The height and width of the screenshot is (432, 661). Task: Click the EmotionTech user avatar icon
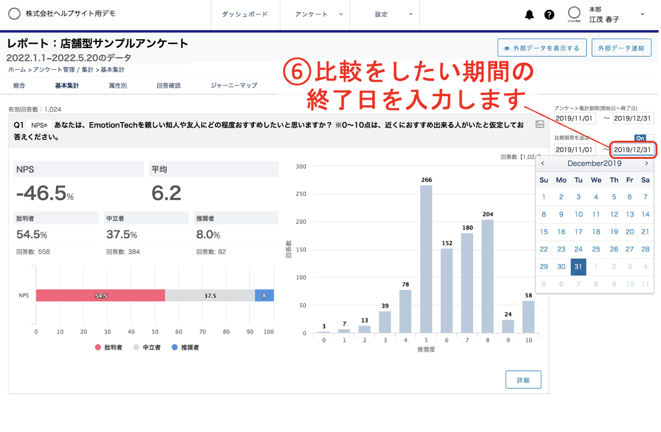pyautogui.click(x=575, y=14)
